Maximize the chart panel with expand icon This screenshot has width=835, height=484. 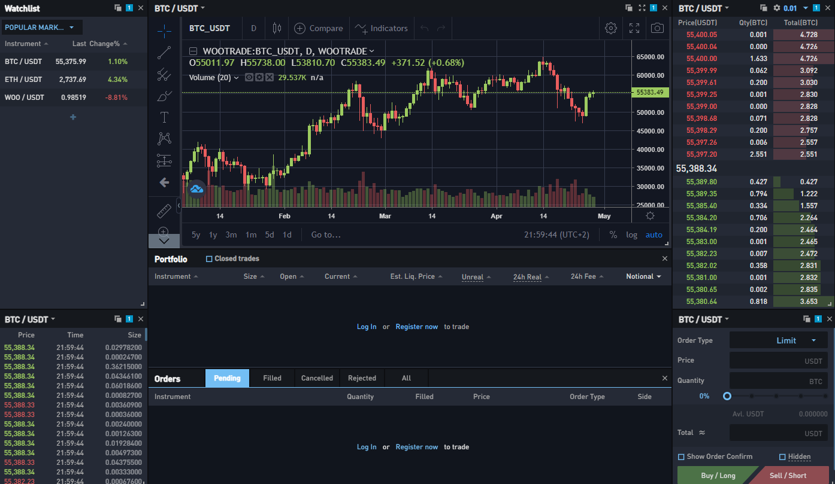click(642, 8)
